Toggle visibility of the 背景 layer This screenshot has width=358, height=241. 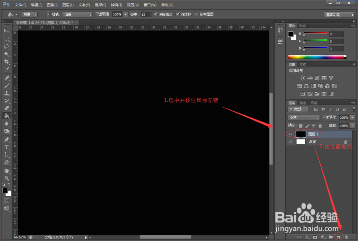coord(291,142)
